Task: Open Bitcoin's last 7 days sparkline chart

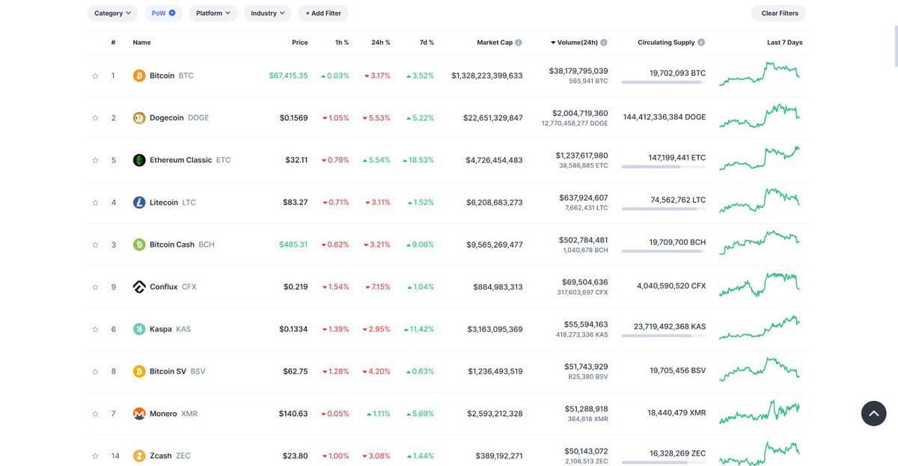Action: point(759,75)
